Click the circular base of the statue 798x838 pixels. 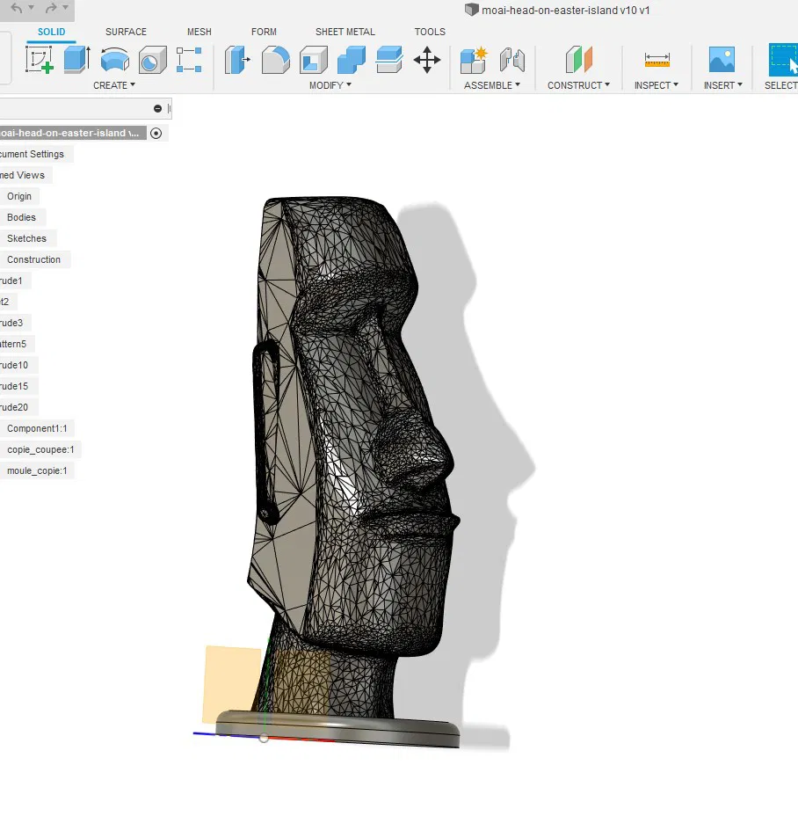337,729
